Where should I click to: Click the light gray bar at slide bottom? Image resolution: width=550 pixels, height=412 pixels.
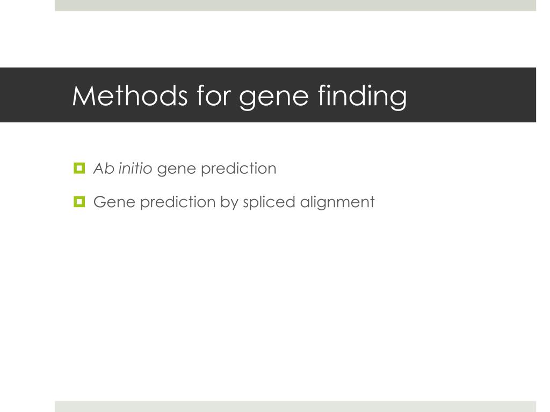[295, 407]
